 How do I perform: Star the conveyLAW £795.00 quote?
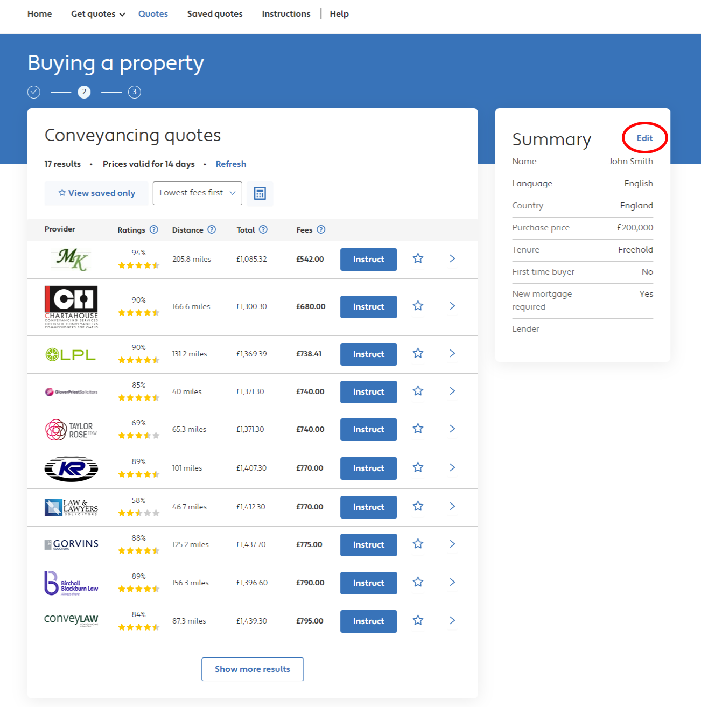[x=418, y=620]
